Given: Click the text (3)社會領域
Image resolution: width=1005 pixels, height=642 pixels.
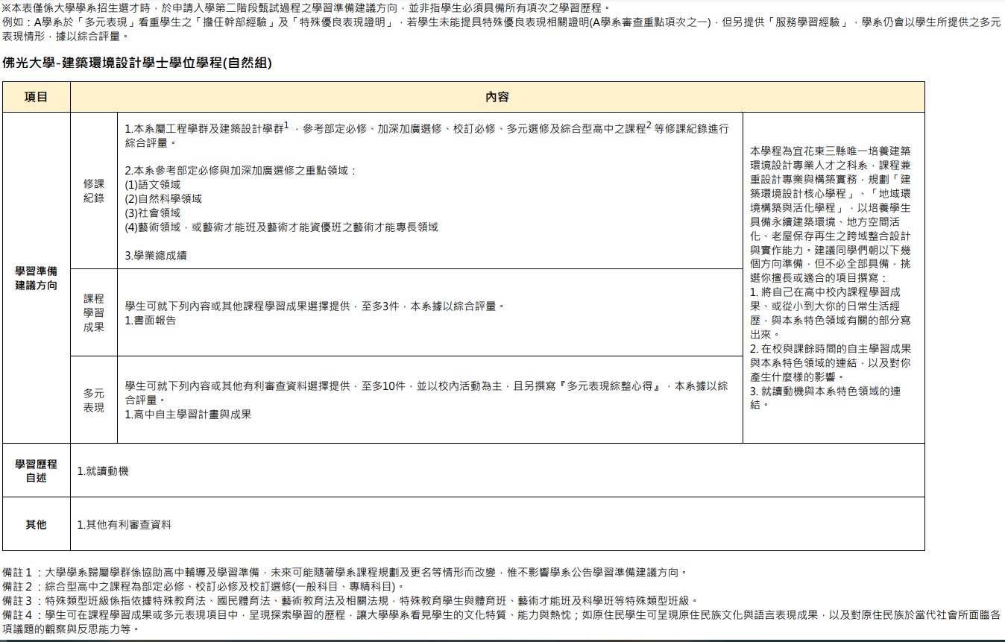Looking at the screenshot, I should [x=153, y=213].
